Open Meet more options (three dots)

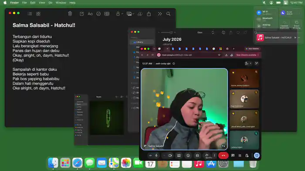click(214, 155)
